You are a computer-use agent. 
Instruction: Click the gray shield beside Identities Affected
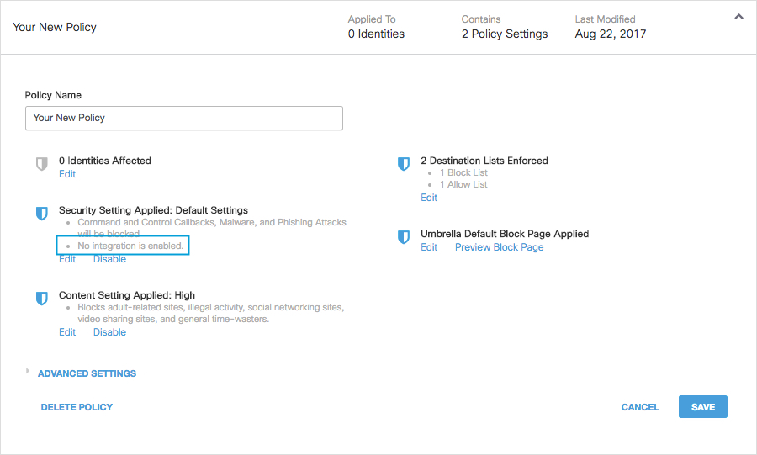point(42,164)
